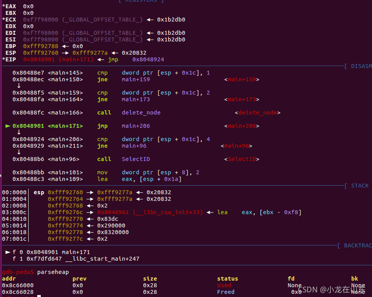Click the fd column header

291,279
